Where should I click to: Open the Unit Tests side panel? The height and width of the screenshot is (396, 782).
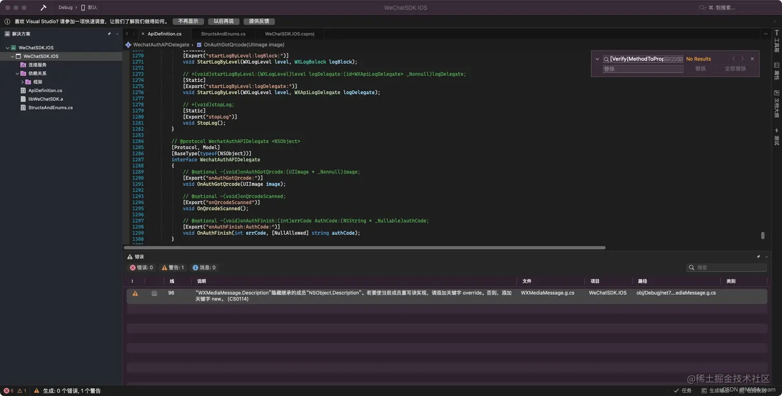coord(776,137)
